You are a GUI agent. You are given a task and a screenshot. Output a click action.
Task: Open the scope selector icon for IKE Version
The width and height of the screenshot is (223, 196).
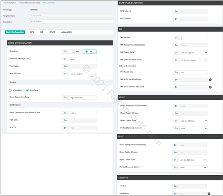[176, 38]
